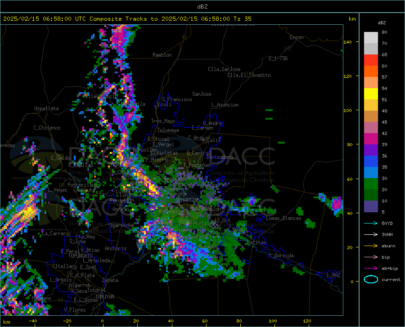
Task: Click the Uspallata map label
Action: click(x=46, y=108)
